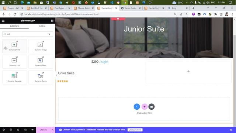The image size is (236, 133).
Task: Switch to the Bing browser tab
Action: [x=178, y=8]
